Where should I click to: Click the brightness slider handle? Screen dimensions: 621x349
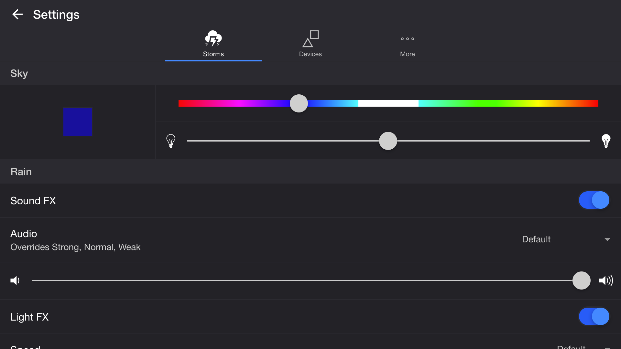pos(388,141)
